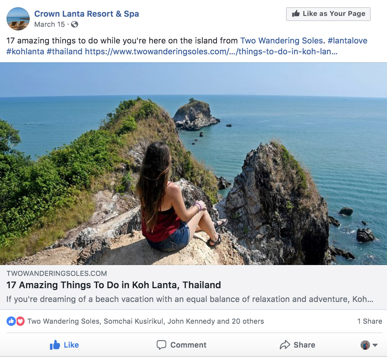Click the thumbs-up icon in Like as Your Page
The height and width of the screenshot is (357, 387).
296,14
